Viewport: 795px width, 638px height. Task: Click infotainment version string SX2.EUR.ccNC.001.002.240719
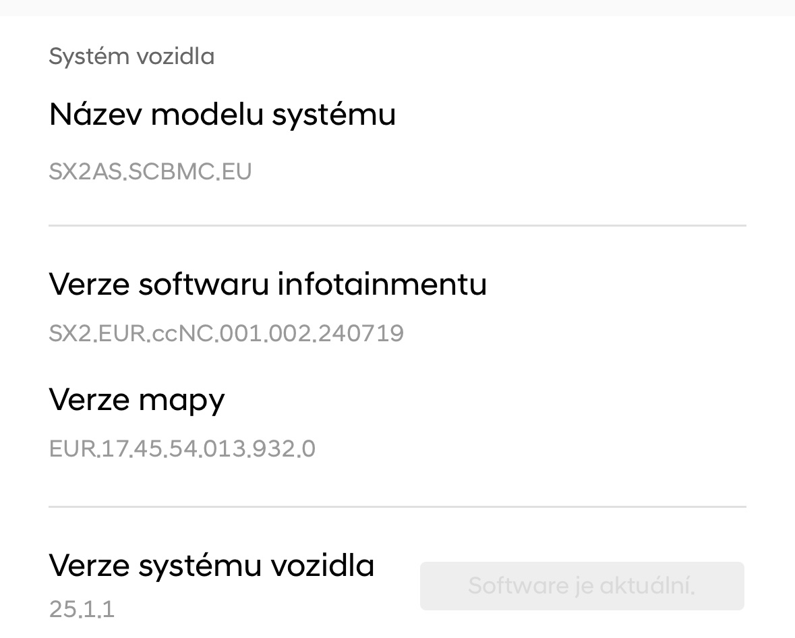226,333
